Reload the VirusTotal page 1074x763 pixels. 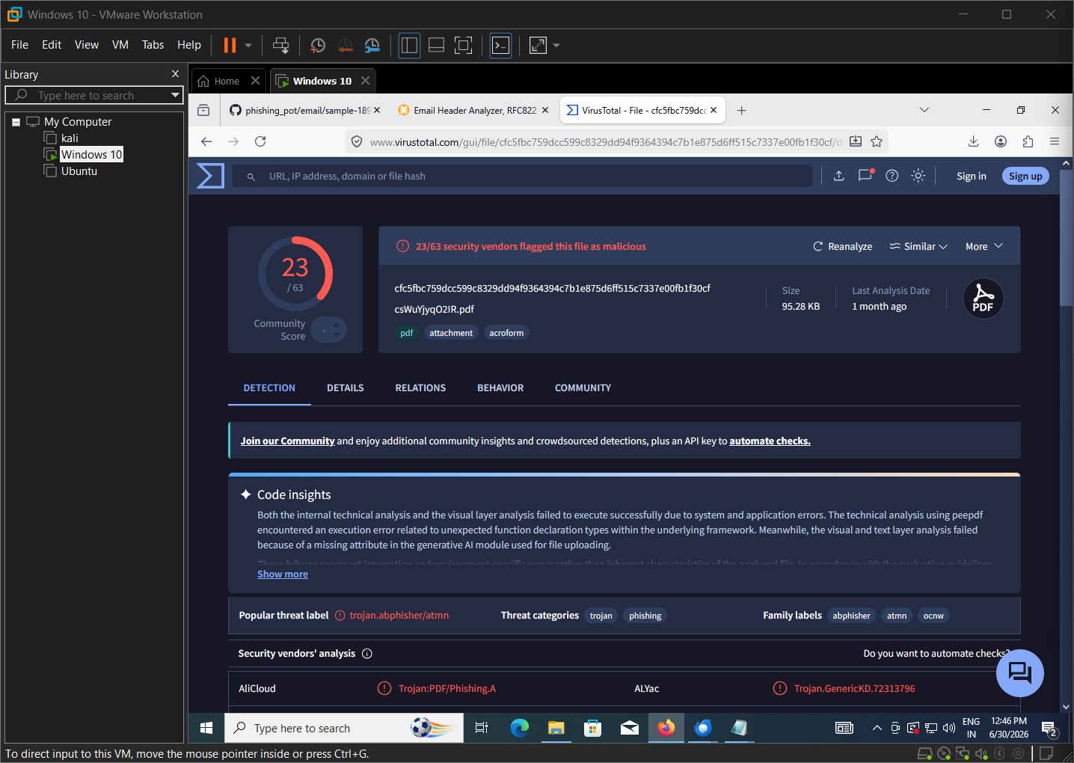260,141
